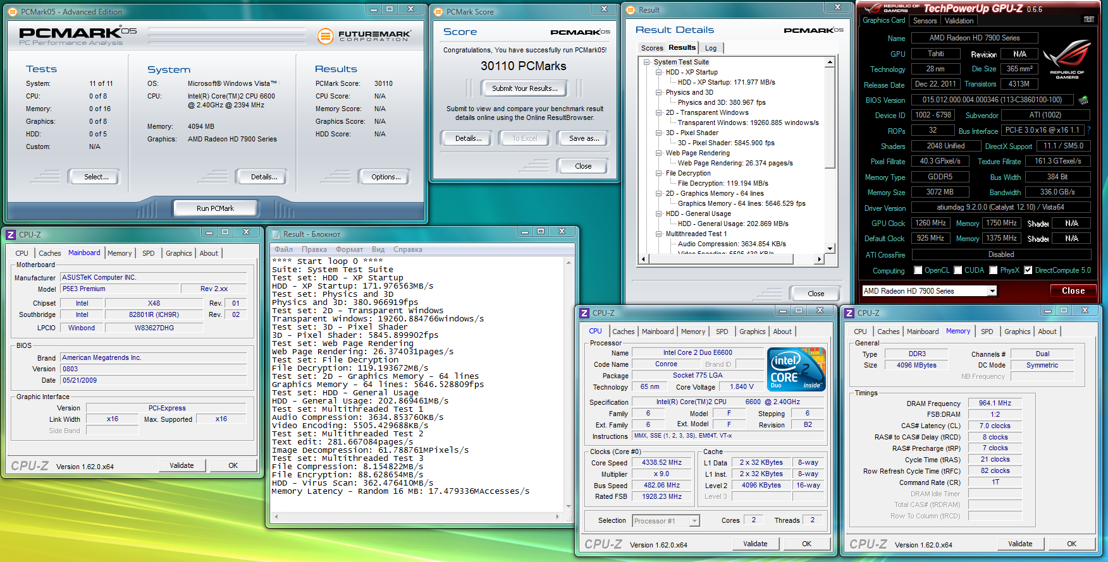Select the Caches tab in the CPU-Z CPU window
This screenshot has width=1108, height=562.
point(623,332)
